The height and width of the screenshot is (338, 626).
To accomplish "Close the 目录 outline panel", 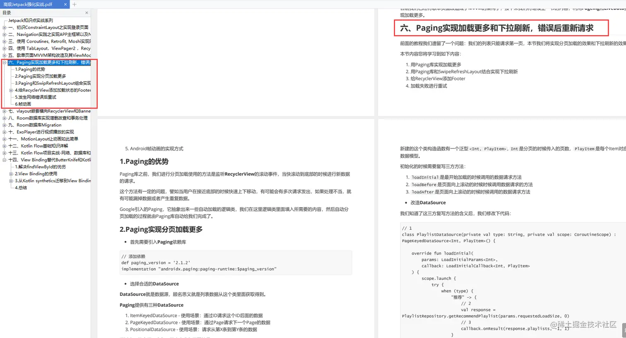I will [x=87, y=13].
